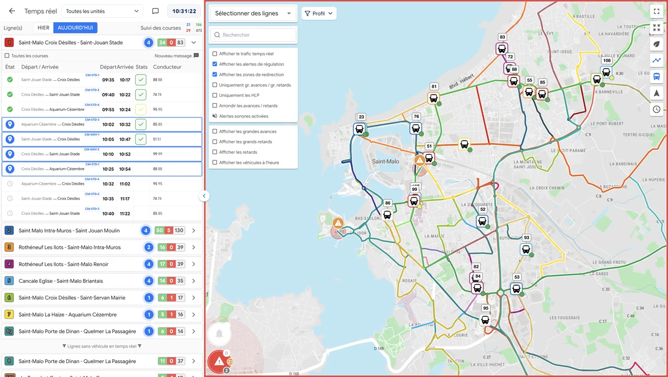This screenshot has width=668, height=377.
Task: Click the navigation arrow location icon
Action: coord(657,93)
